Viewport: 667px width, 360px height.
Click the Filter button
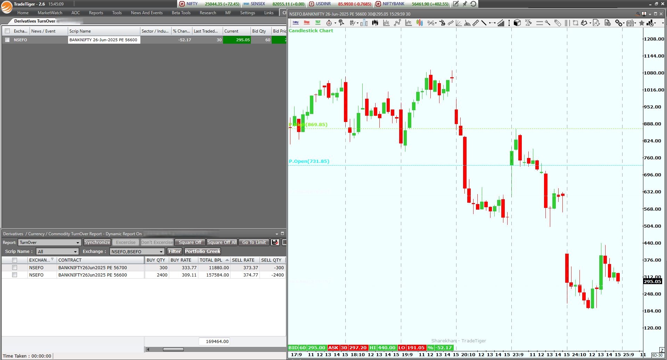[175, 252]
